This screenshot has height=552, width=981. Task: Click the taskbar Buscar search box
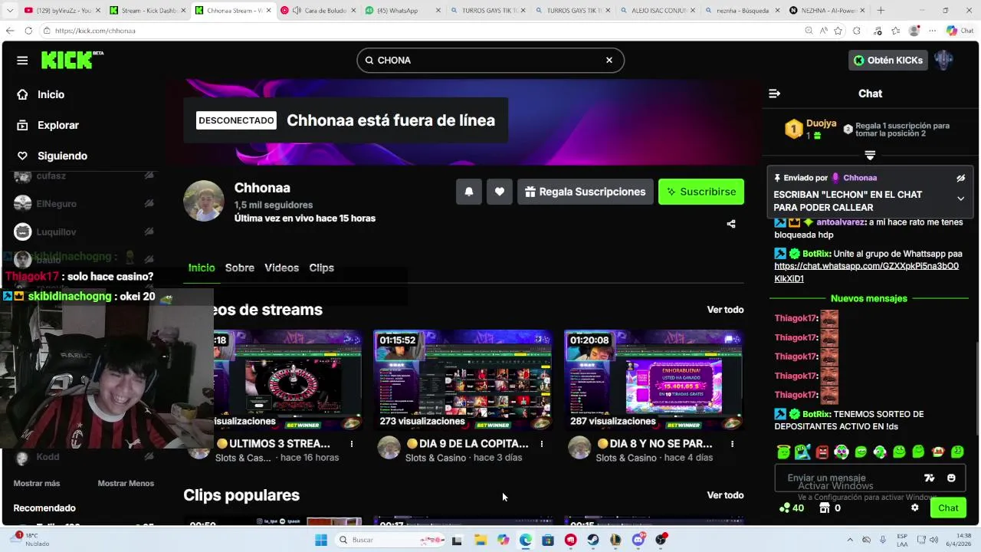pyautogui.click(x=389, y=540)
